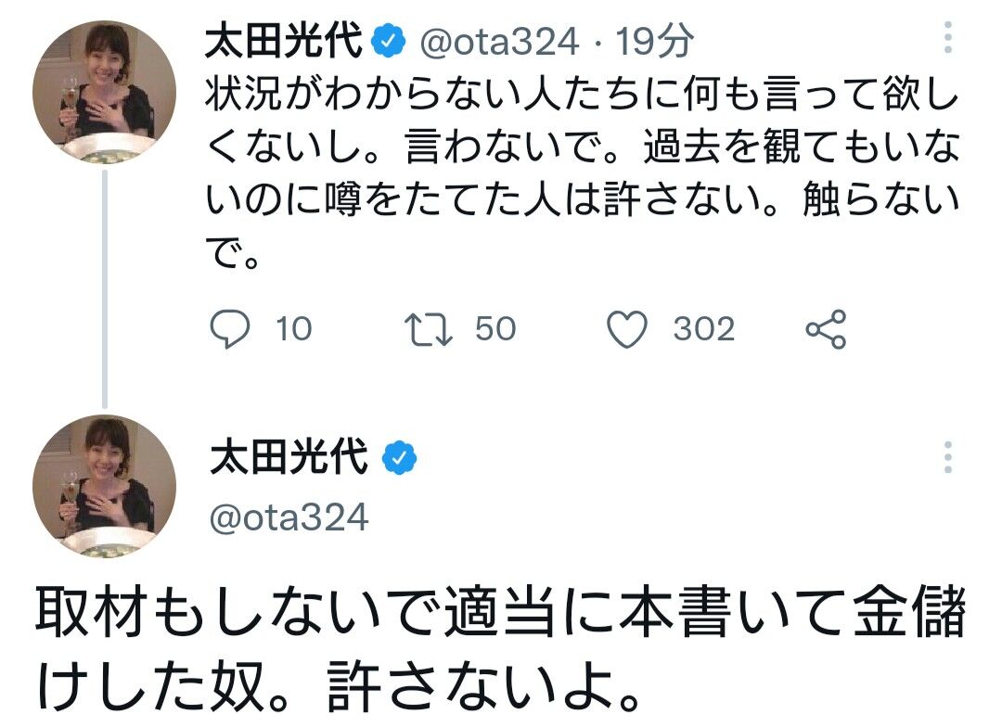Open the second tweet's profile avatar

click(x=104, y=486)
